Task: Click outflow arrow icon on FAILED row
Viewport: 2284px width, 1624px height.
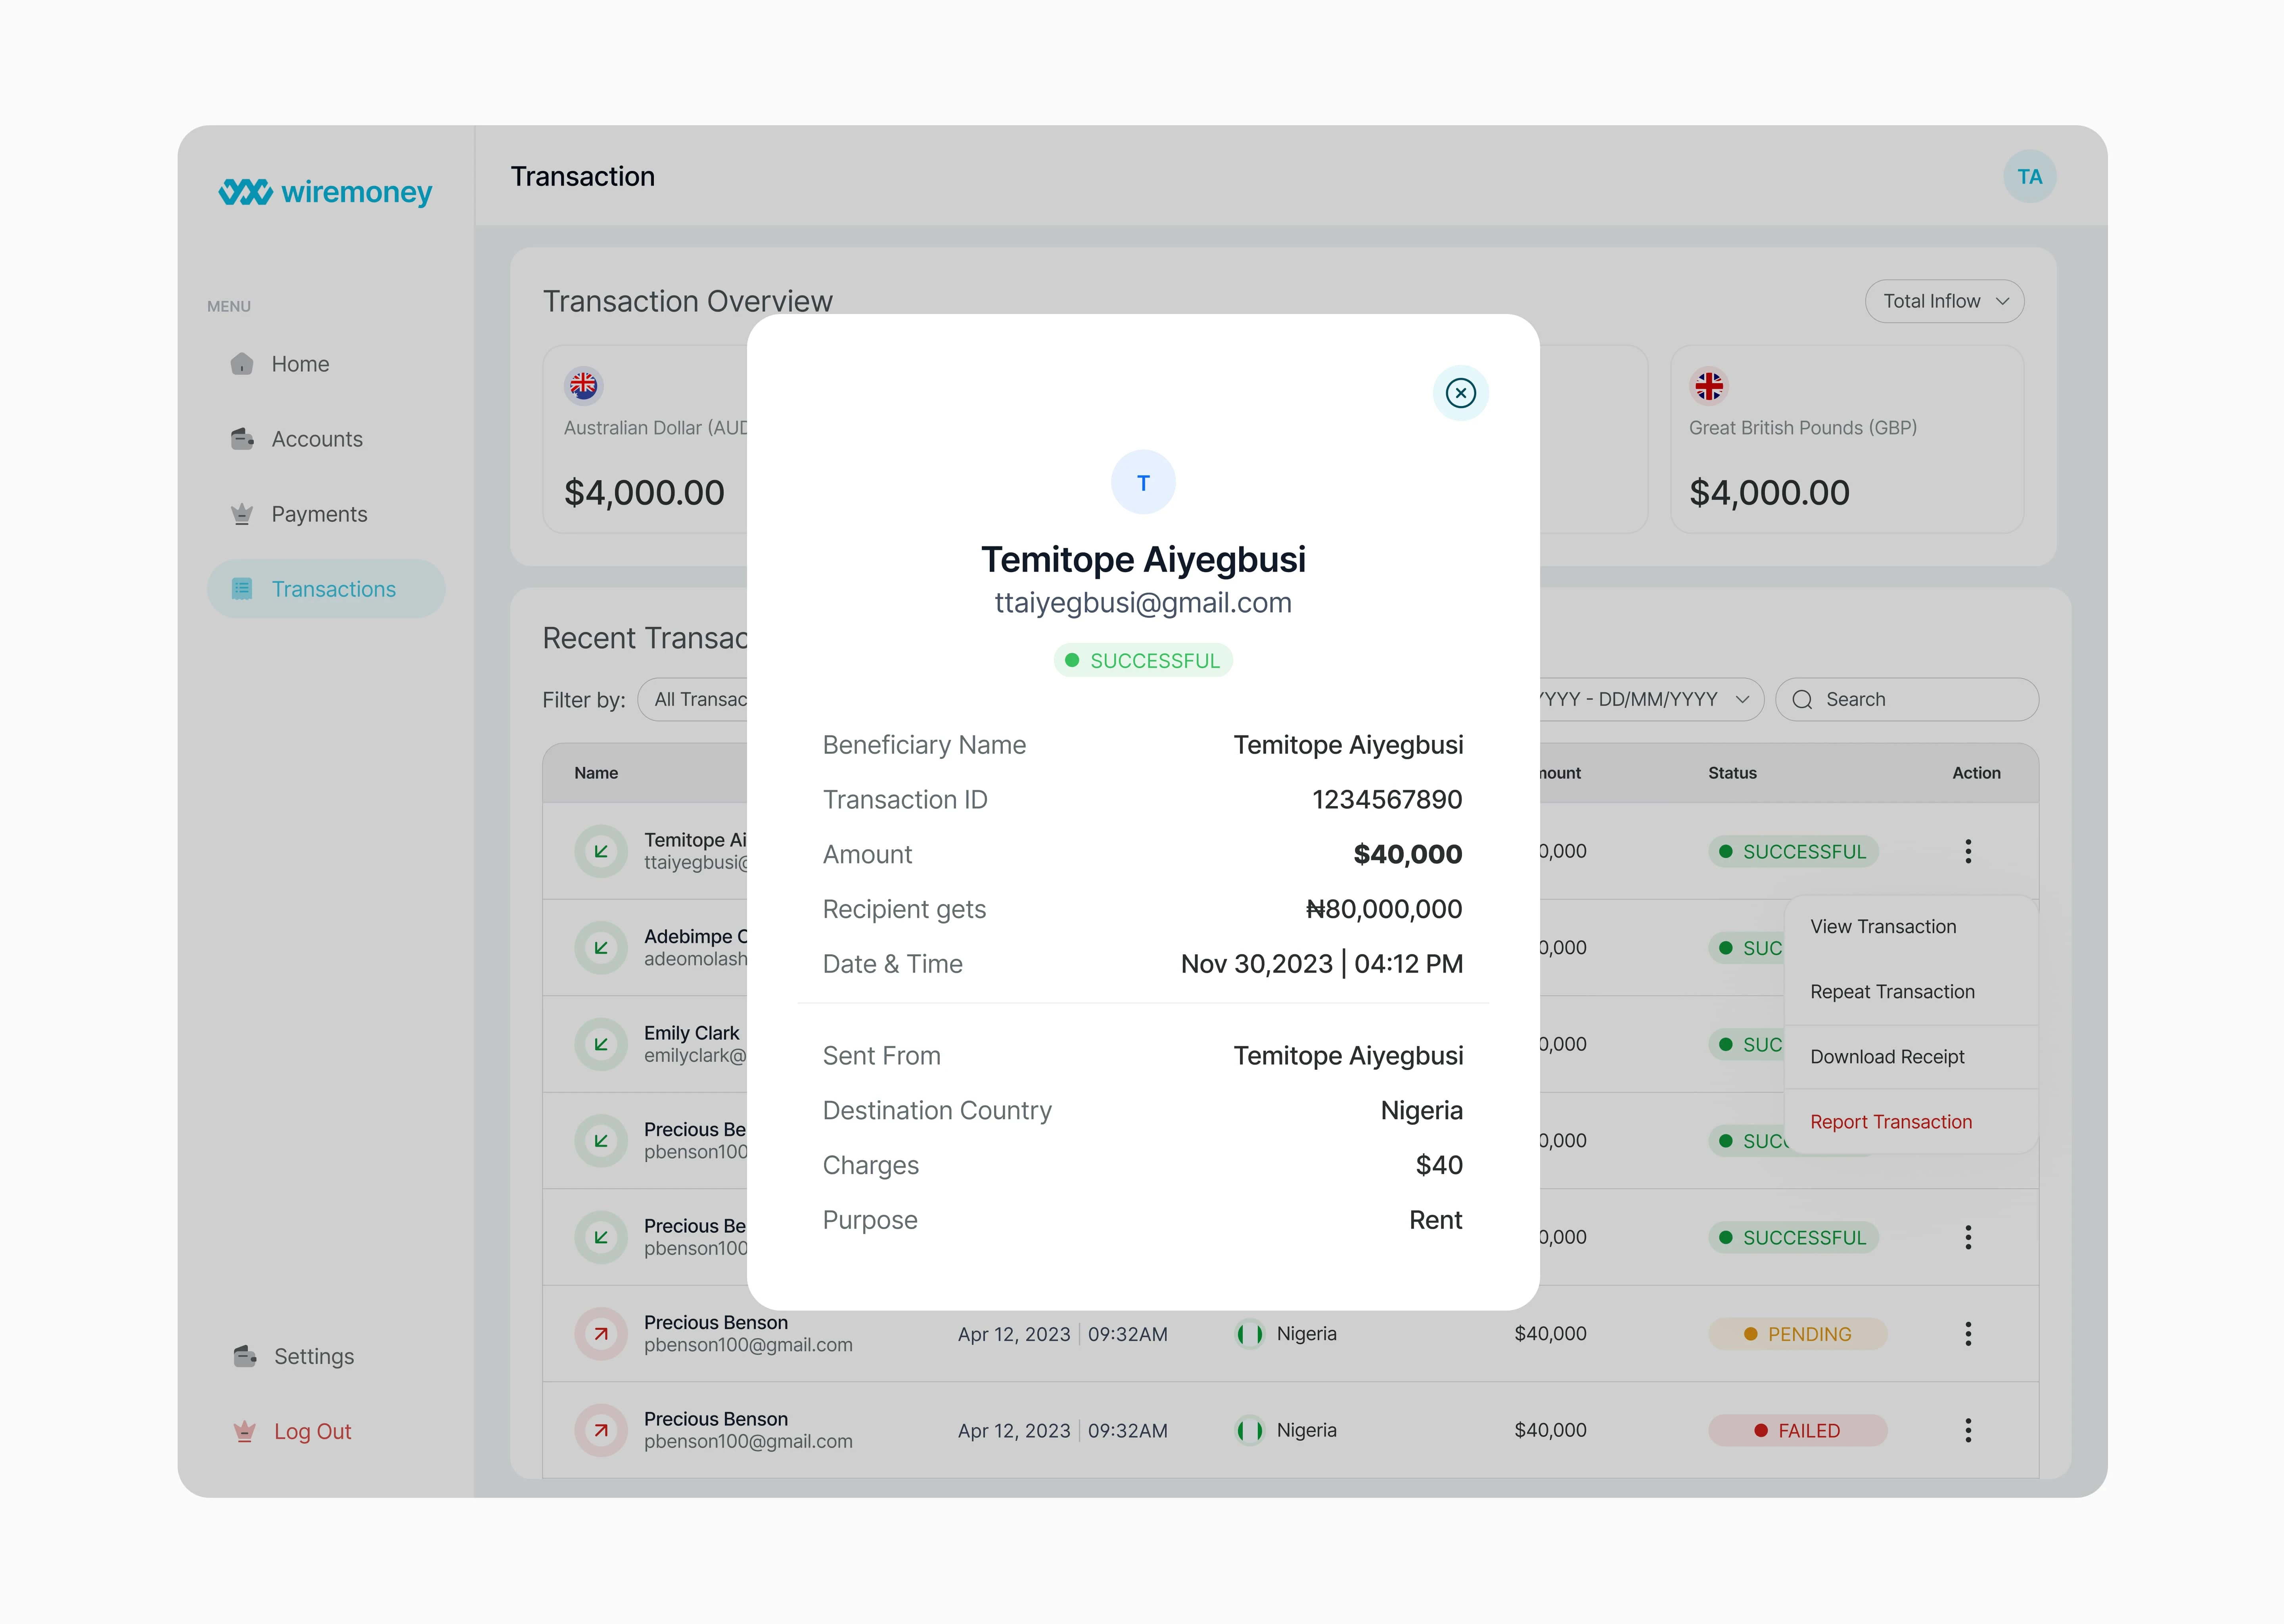Action: (601, 1430)
